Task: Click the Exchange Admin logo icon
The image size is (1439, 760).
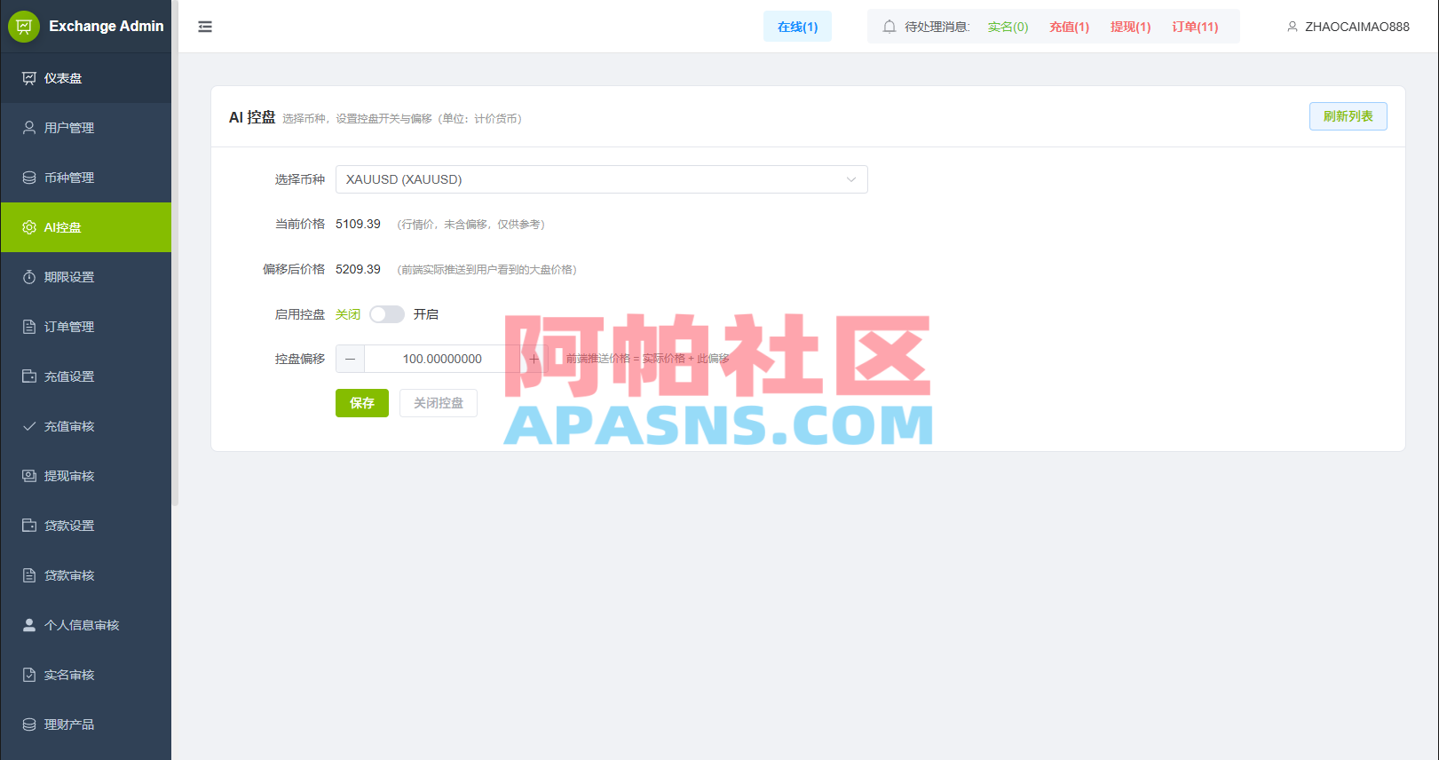Action: click(x=24, y=27)
